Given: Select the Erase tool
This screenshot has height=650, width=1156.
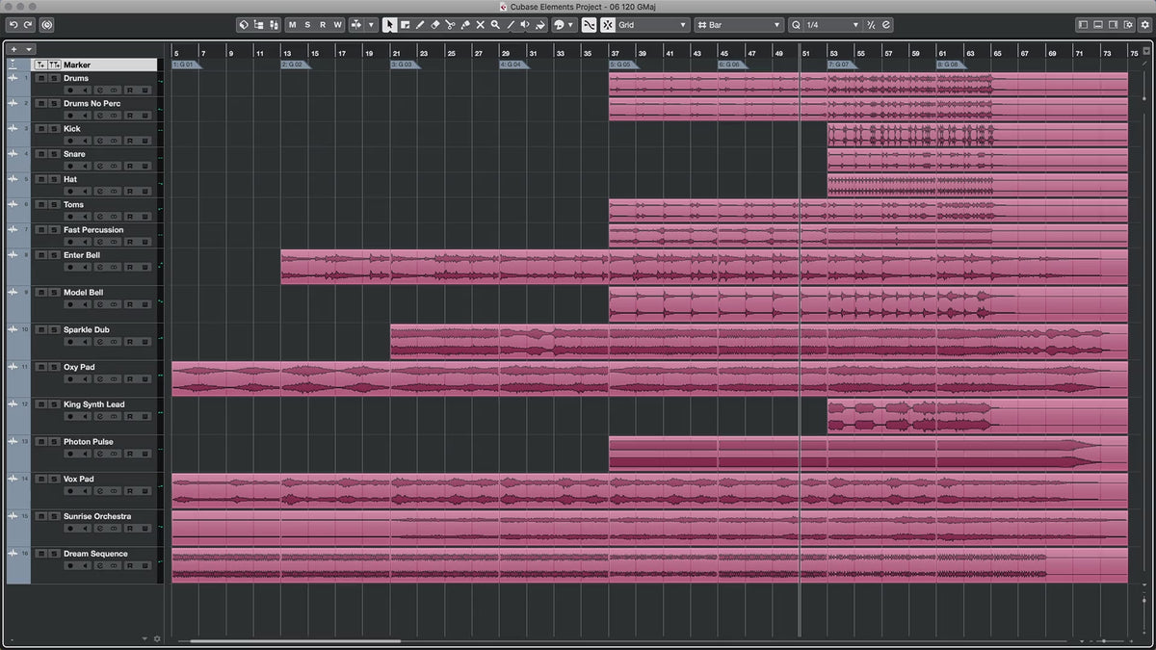Looking at the screenshot, I should [x=434, y=25].
